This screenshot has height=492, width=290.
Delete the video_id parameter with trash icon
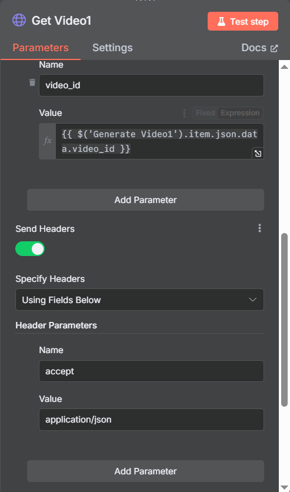point(32,82)
